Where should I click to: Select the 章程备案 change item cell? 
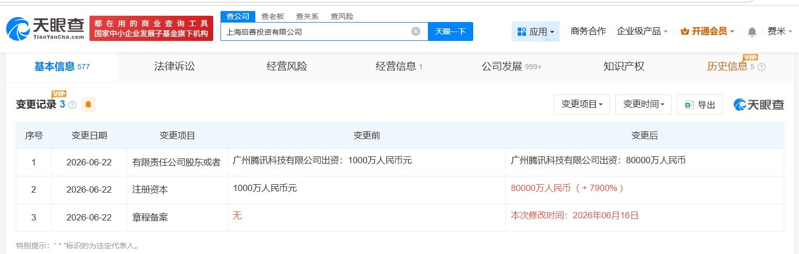pyautogui.click(x=177, y=217)
